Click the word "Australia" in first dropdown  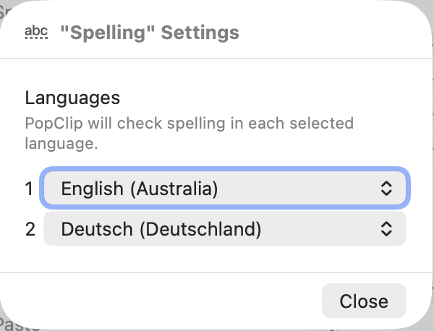tap(174, 189)
